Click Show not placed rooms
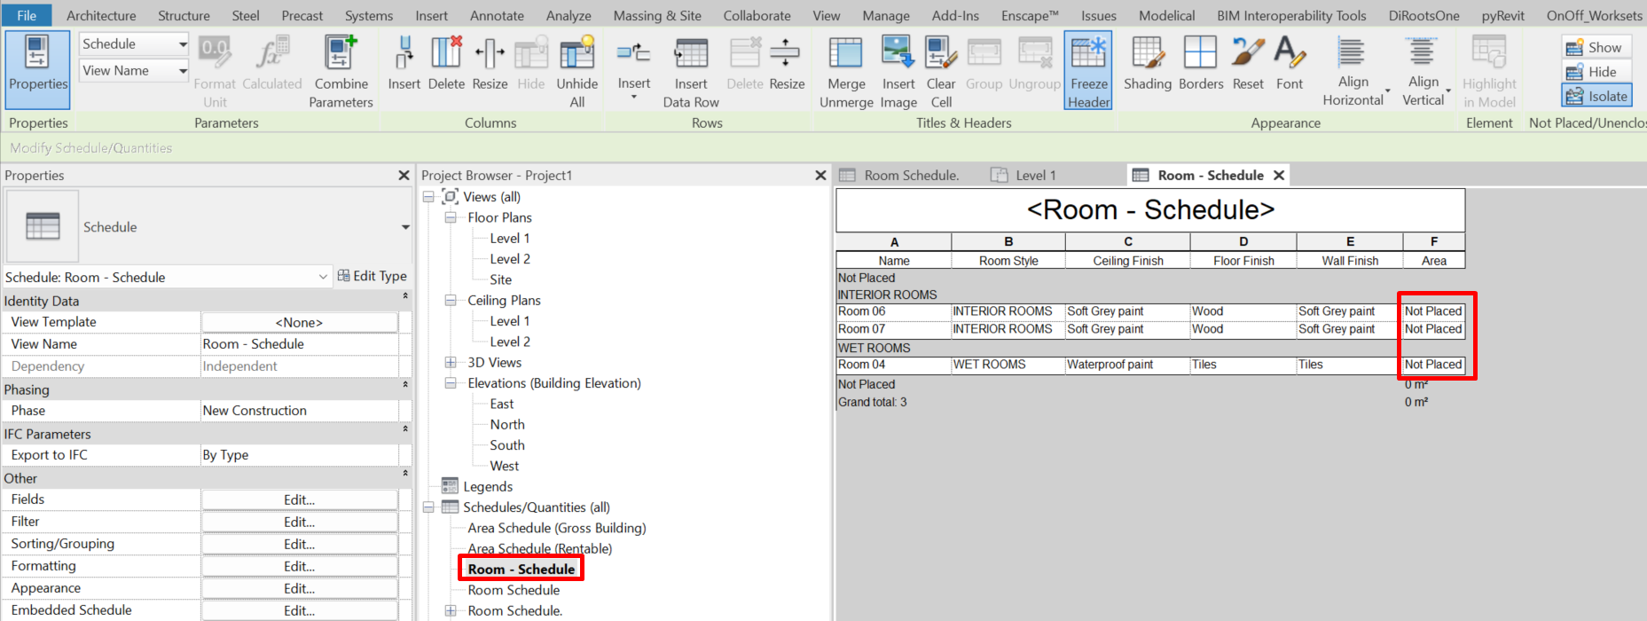This screenshot has height=621, width=1647. pyautogui.click(x=1596, y=47)
